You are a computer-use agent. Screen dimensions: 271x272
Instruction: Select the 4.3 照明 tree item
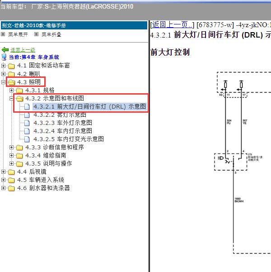pyautogui.click(x=29, y=82)
